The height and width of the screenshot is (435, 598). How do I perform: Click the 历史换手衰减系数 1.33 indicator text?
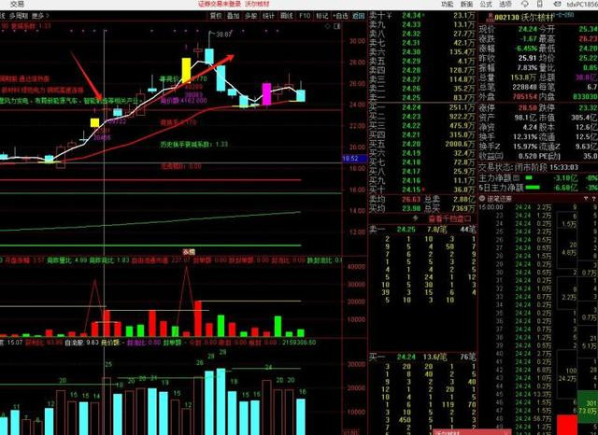click(194, 145)
